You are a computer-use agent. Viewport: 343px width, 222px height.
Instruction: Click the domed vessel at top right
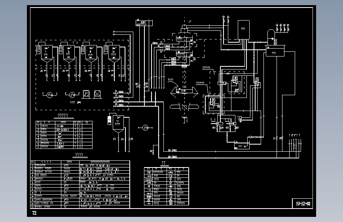pos(271,37)
